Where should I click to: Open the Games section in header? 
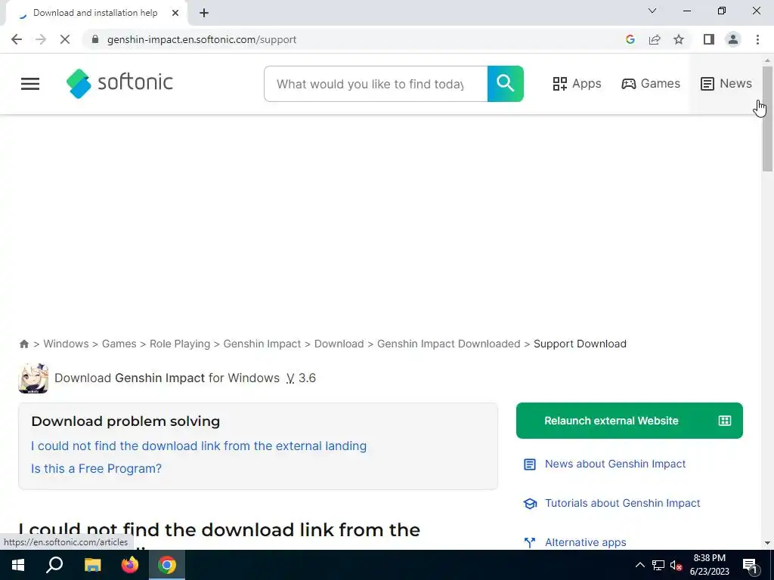tap(651, 84)
